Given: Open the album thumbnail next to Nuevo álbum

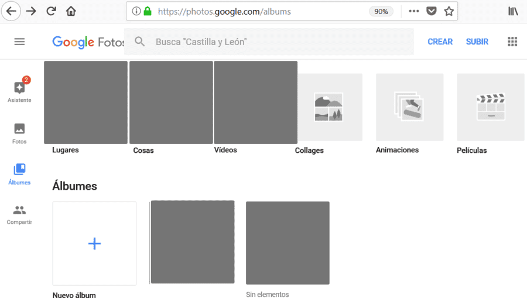Looking at the screenshot, I should (x=193, y=242).
